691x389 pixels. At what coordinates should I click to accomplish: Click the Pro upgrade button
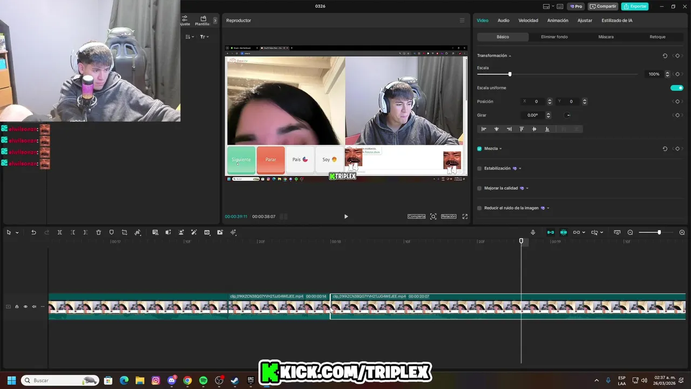pyautogui.click(x=575, y=6)
